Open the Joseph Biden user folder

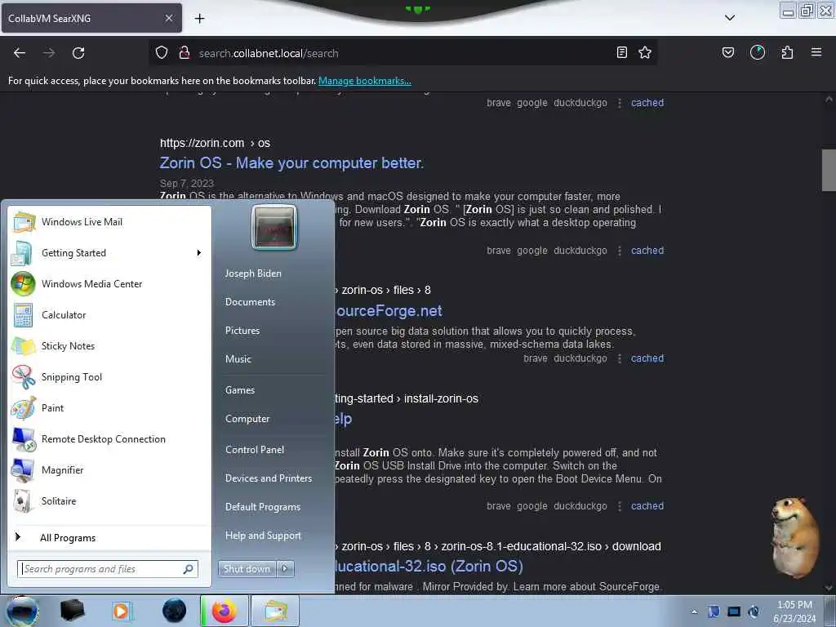click(253, 273)
